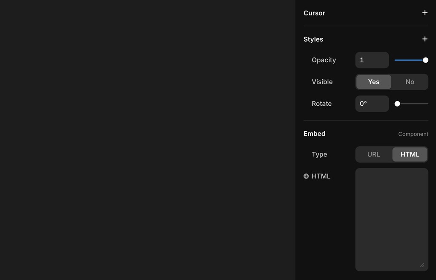
Task: Click the plus icon beside the HTML label
Action: pyautogui.click(x=306, y=176)
